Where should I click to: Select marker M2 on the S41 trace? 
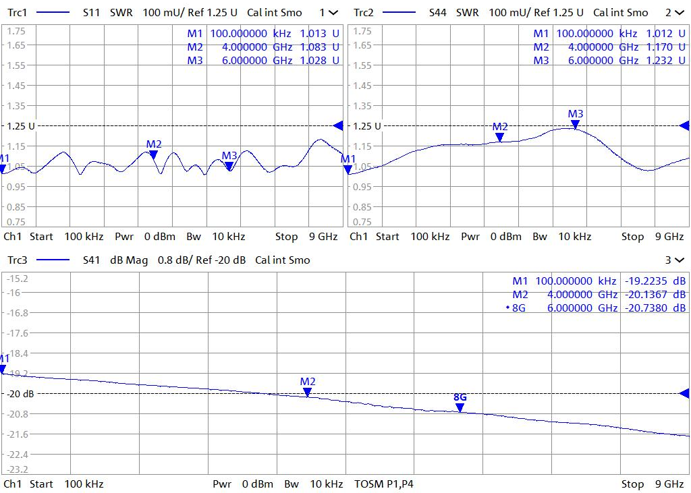307,392
